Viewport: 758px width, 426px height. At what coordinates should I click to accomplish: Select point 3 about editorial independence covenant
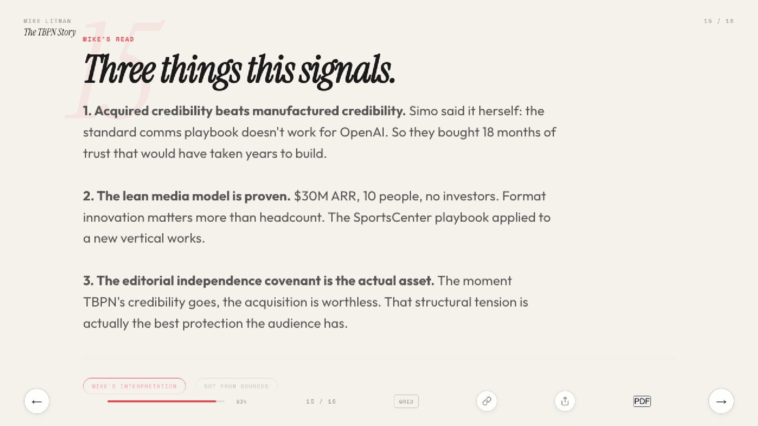click(258, 281)
